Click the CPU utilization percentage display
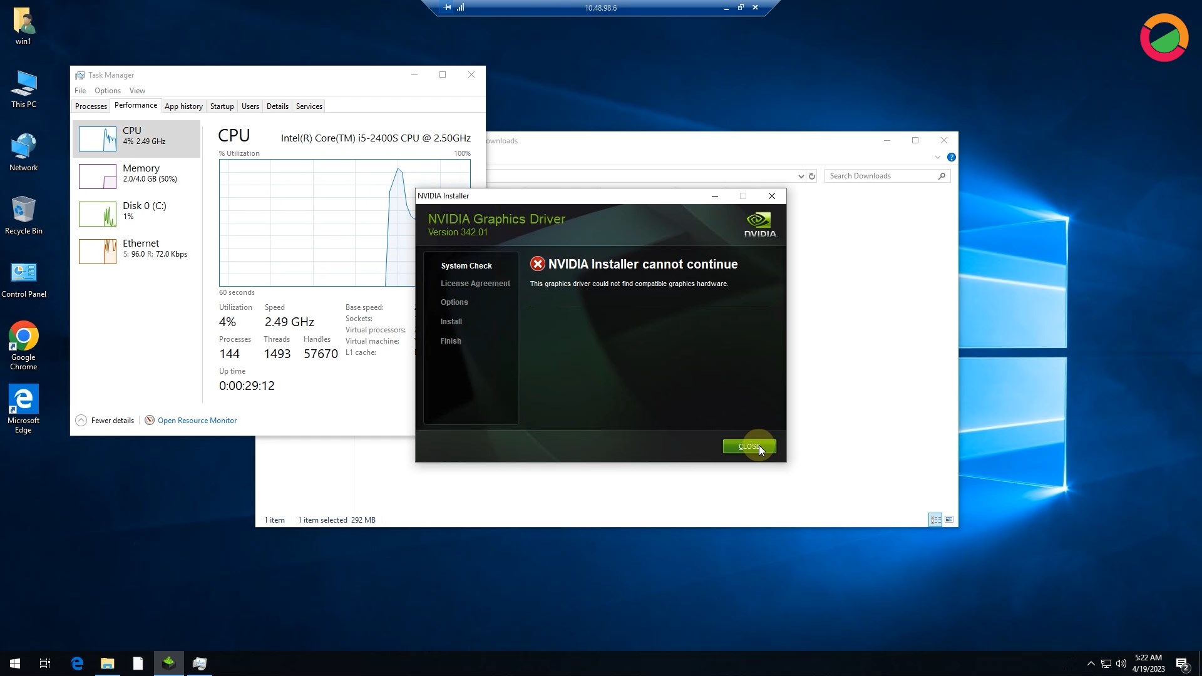 tap(228, 322)
